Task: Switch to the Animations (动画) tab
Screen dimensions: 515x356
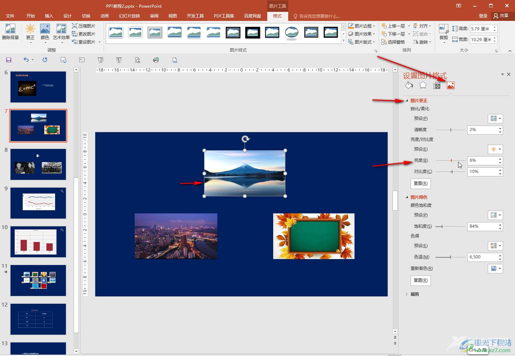Action: pos(104,16)
